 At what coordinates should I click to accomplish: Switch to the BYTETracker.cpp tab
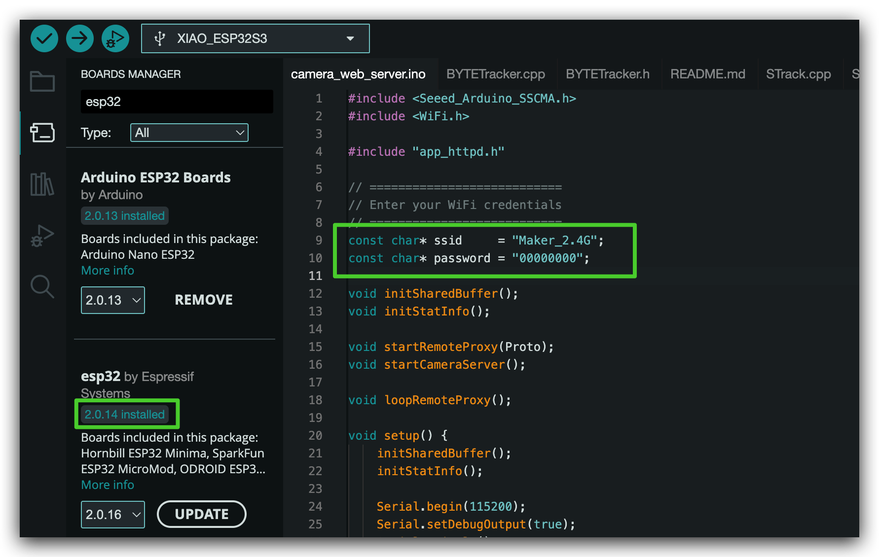[496, 74]
